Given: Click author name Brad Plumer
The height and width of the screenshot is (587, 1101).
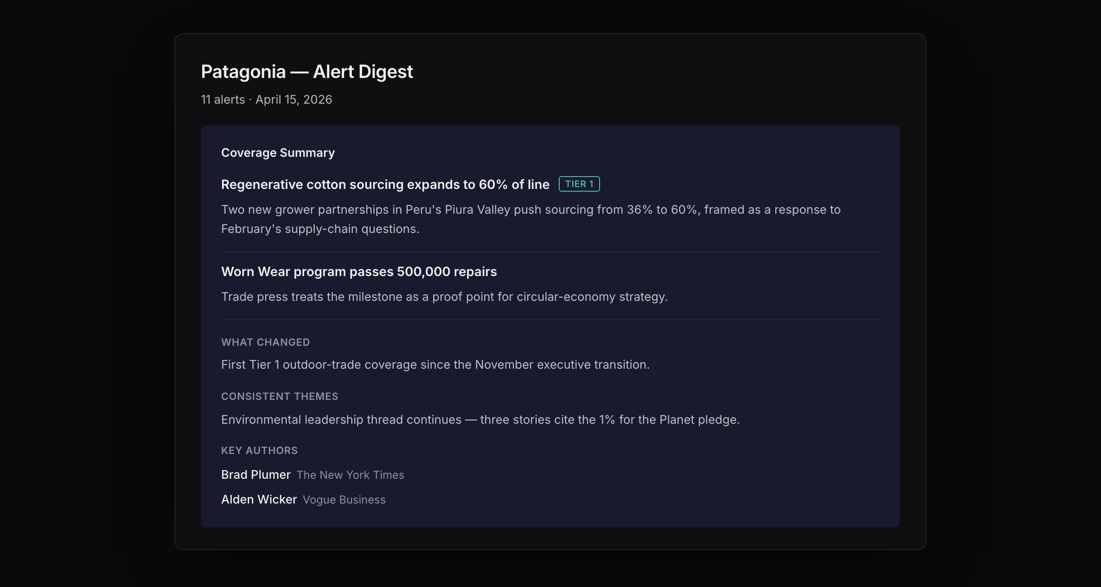Looking at the screenshot, I should coord(256,475).
